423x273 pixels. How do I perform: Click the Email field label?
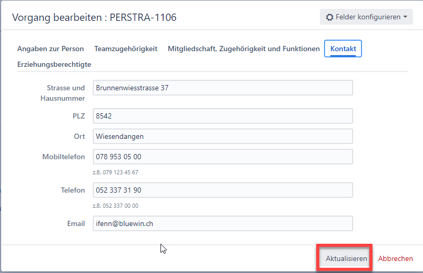[76, 223]
